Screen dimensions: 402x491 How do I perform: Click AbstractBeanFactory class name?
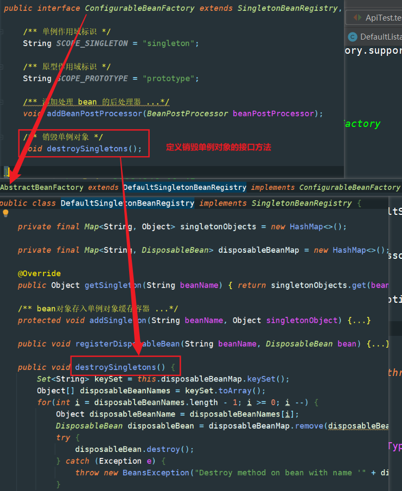(x=42, y=187)
